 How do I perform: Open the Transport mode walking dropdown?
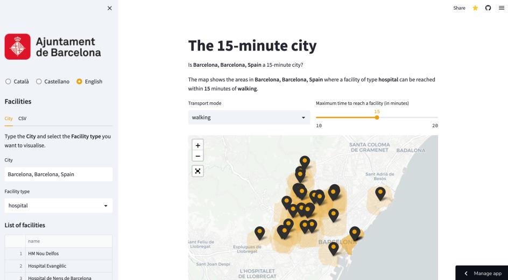[249, 117]
